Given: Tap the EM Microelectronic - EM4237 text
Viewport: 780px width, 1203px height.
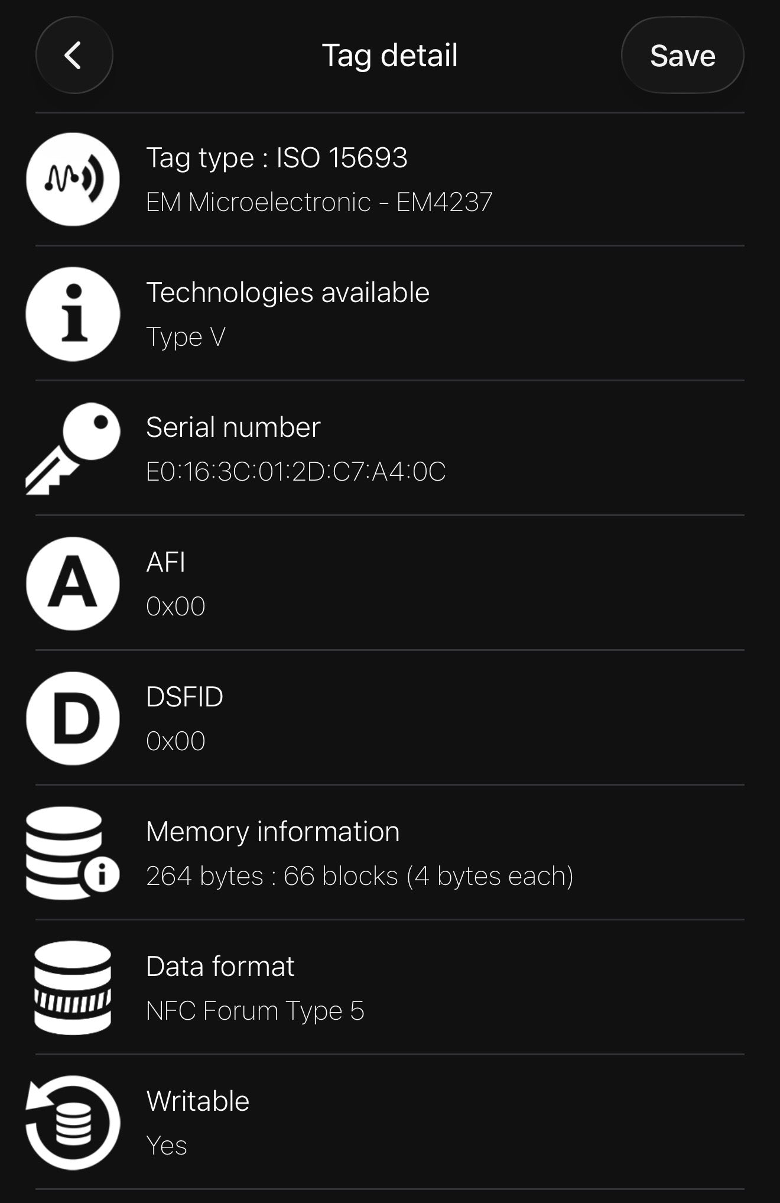Looking at the screenshot, I should [x=319, y=202].
